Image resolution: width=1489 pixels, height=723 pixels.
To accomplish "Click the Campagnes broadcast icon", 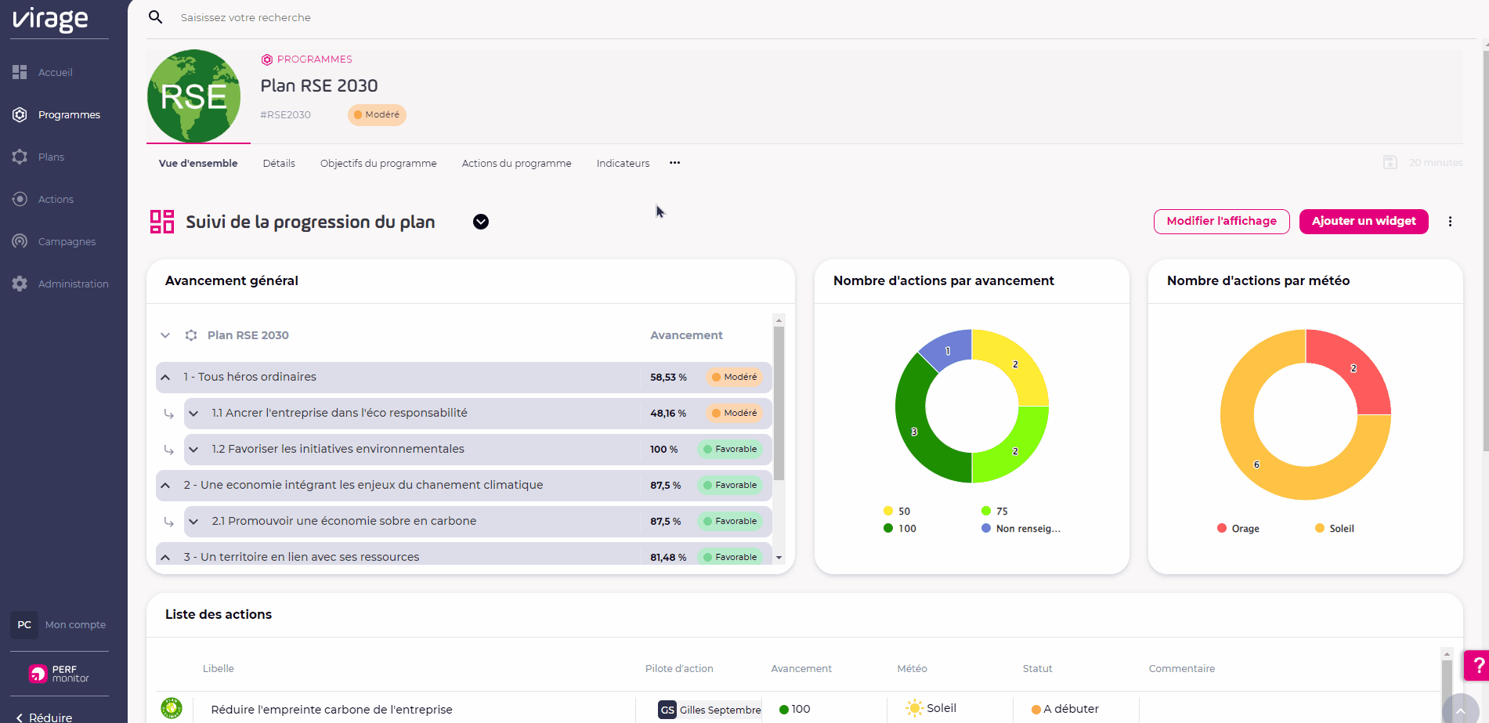I will 20,241.
